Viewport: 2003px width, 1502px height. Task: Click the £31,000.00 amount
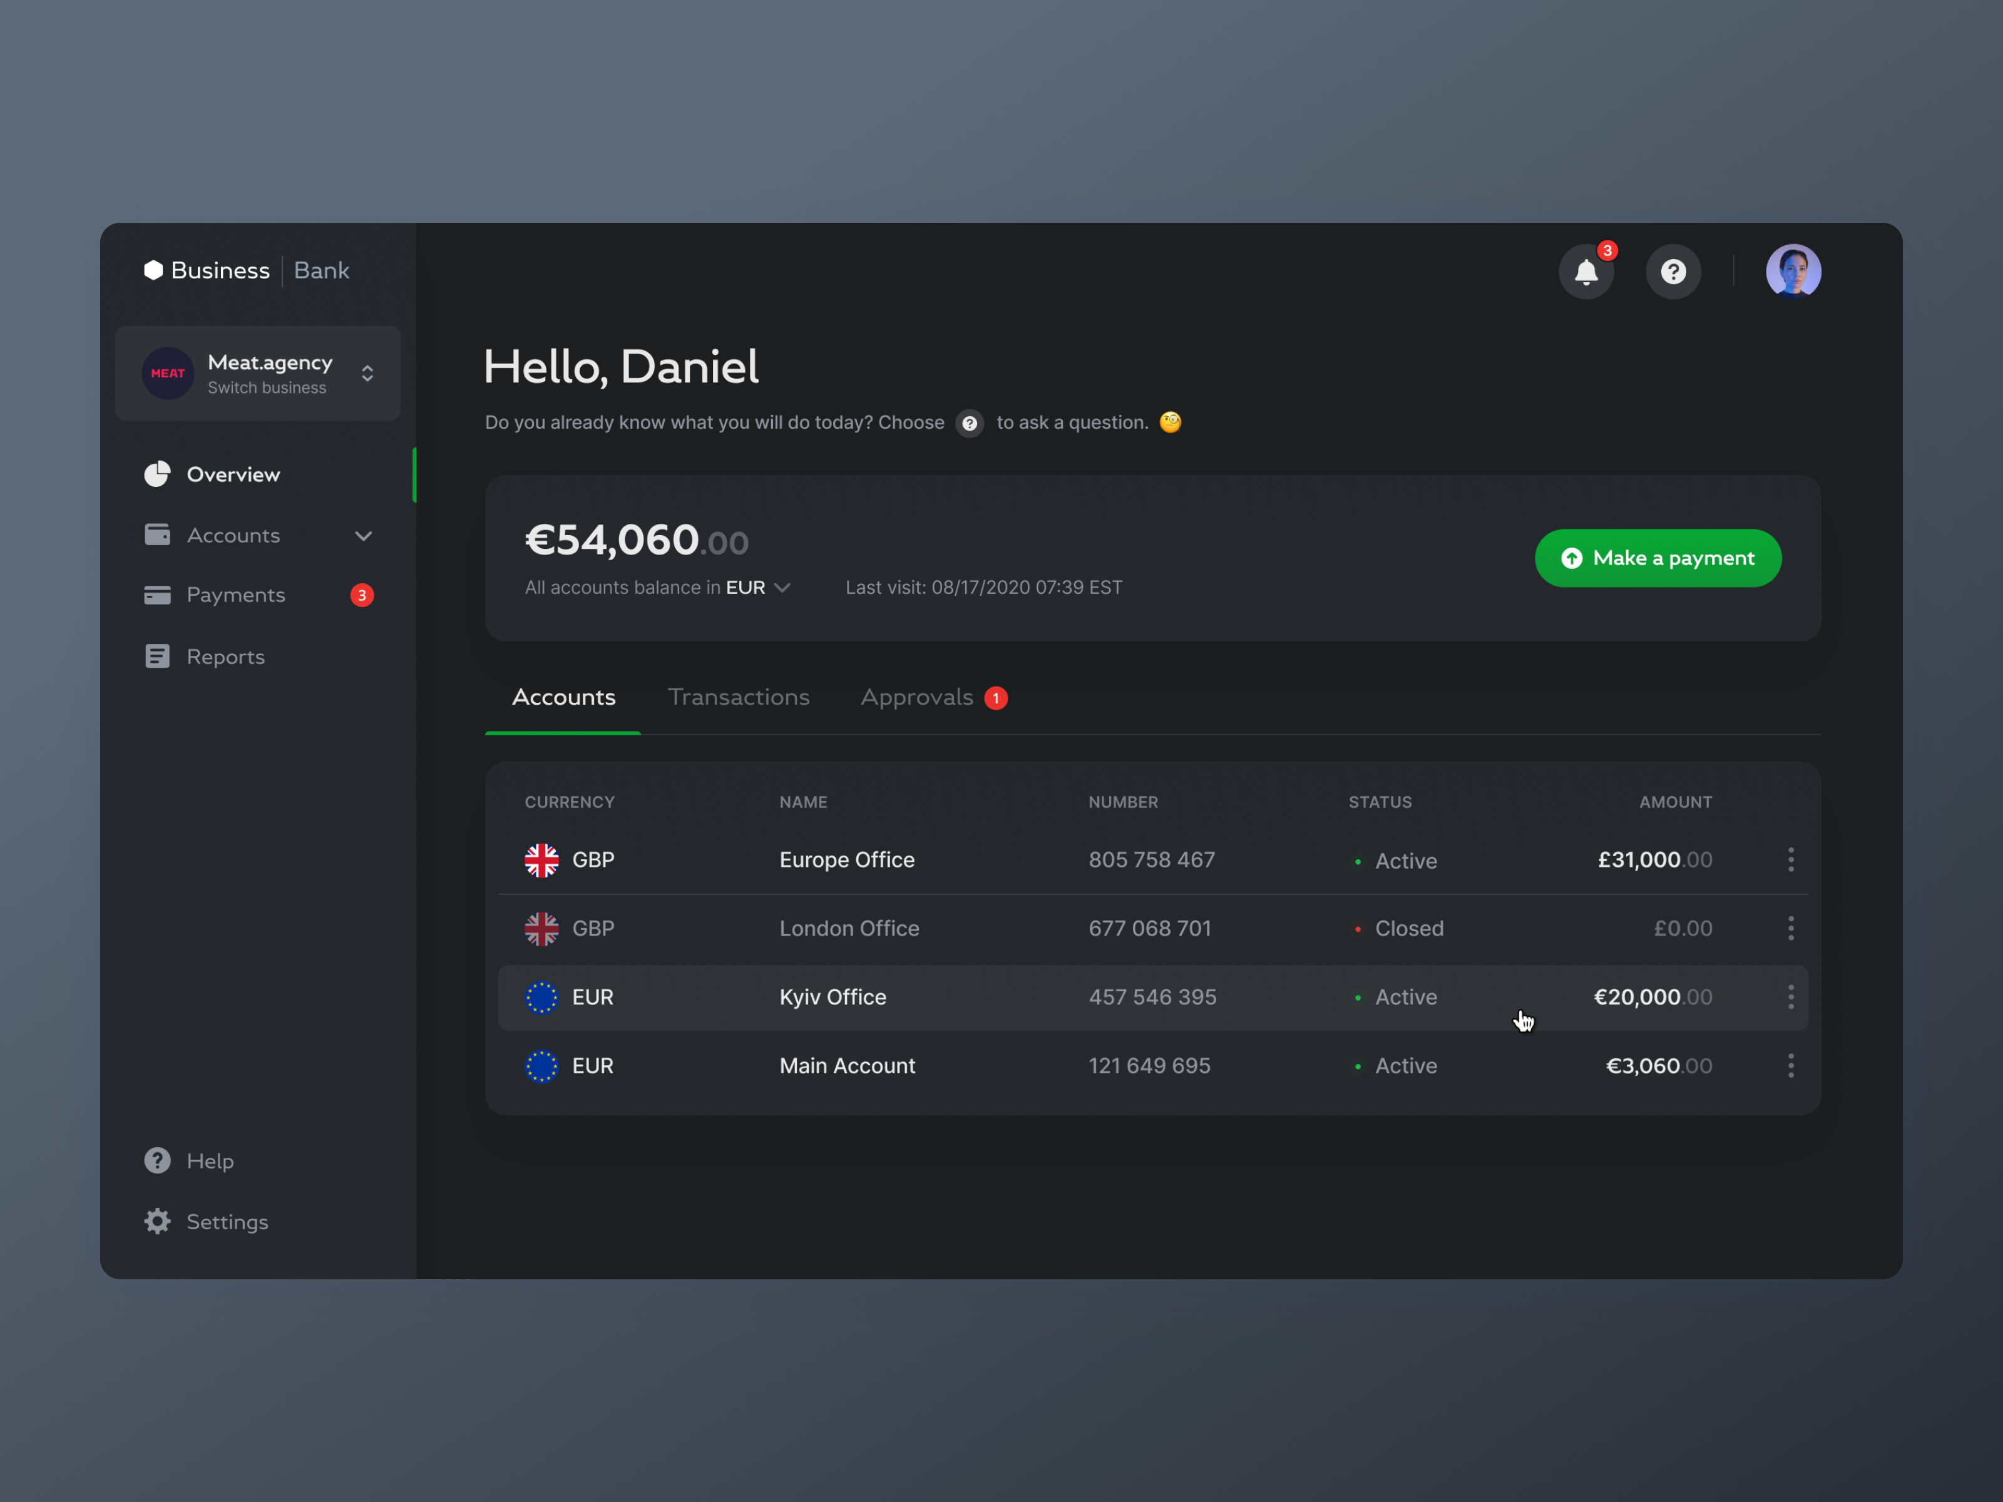1654,860
